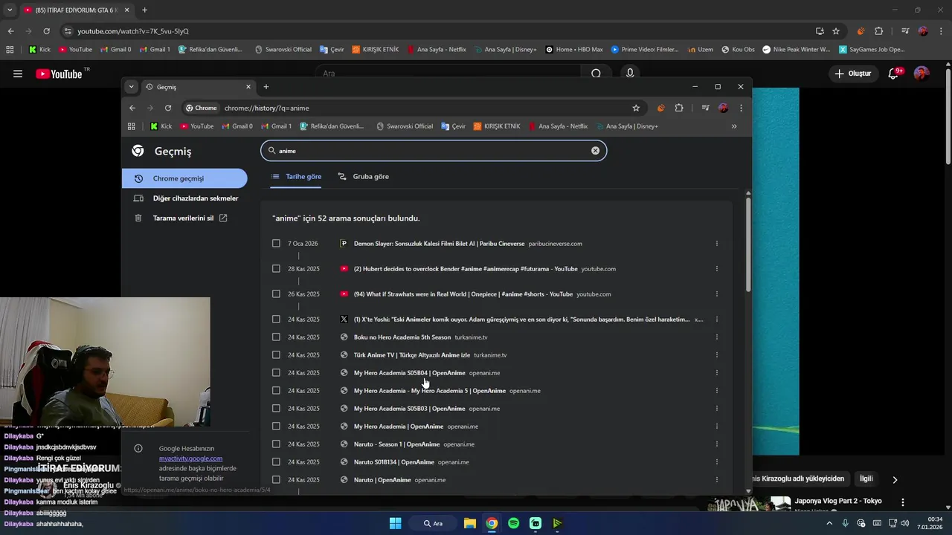
Task: Open YouTube notifications bell
Action: point(895,74)
